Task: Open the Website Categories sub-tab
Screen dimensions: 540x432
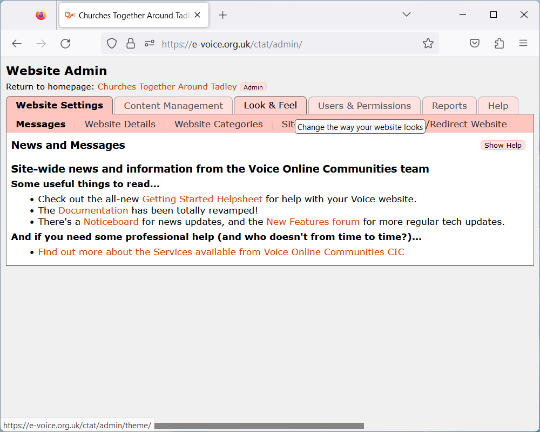Action: pyautogui.click(x=218, y=124)
